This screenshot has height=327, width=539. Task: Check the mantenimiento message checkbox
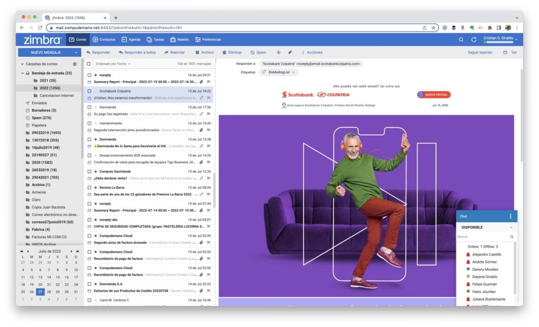click(x=89, y=123)
